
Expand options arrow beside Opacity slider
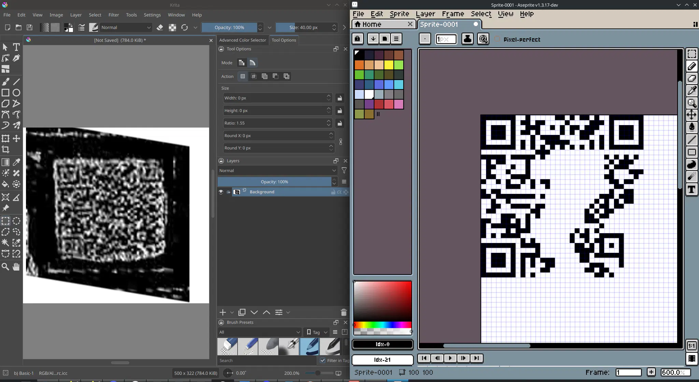point(270,27)
